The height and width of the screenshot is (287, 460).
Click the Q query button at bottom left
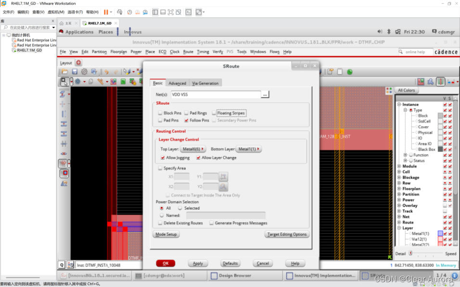coord(62,265)
